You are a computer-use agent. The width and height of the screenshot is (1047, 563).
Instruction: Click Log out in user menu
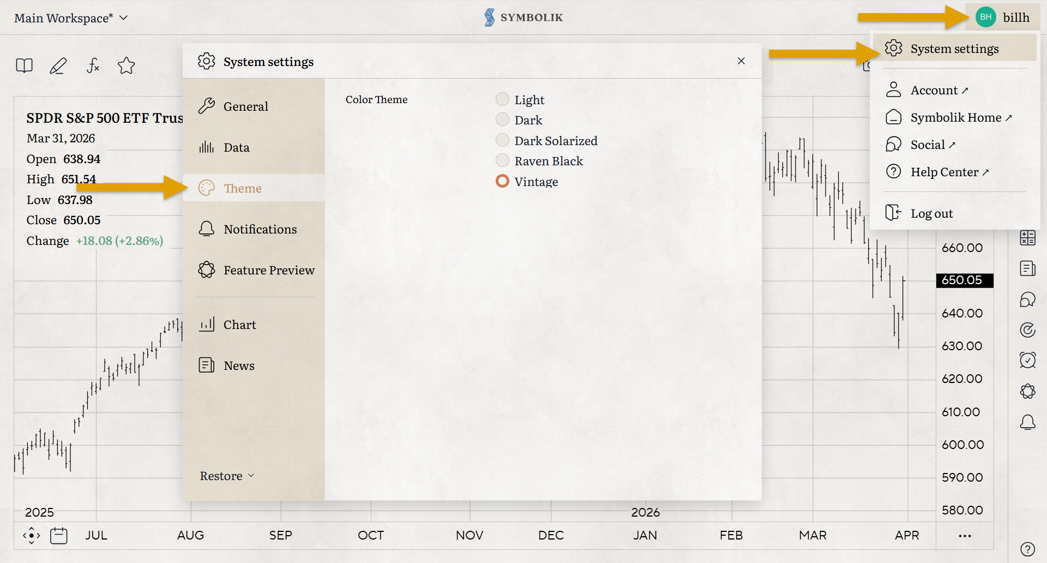931,213
